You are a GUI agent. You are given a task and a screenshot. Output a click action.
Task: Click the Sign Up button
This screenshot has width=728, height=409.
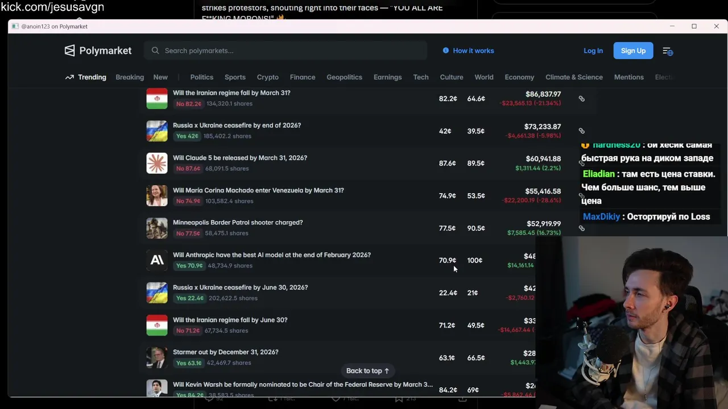coord(633,51)
